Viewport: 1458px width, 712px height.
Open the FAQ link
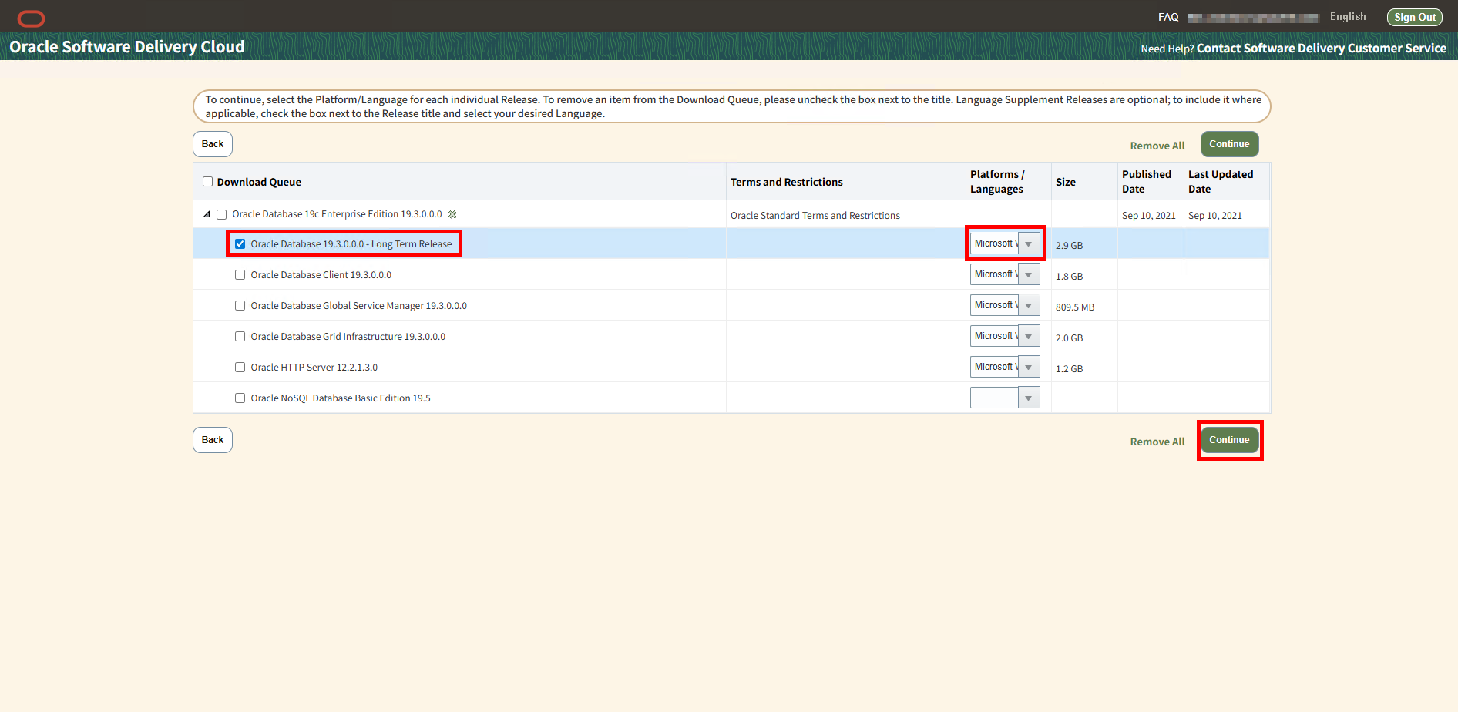(x=1168, y=17)
